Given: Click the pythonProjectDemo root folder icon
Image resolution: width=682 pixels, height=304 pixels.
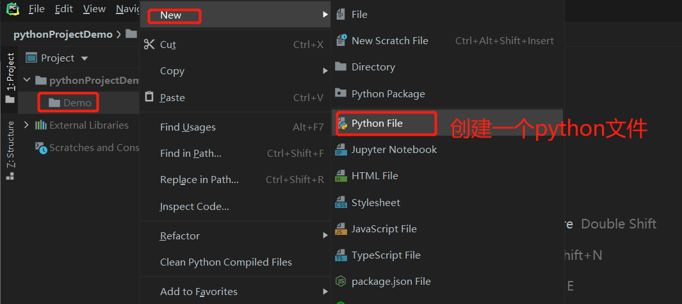Looking at the screenshot, I should coord(40,80).
